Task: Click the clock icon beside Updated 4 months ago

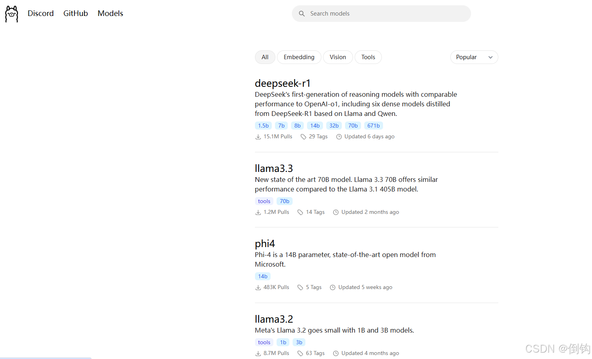Action: [336, 353]
